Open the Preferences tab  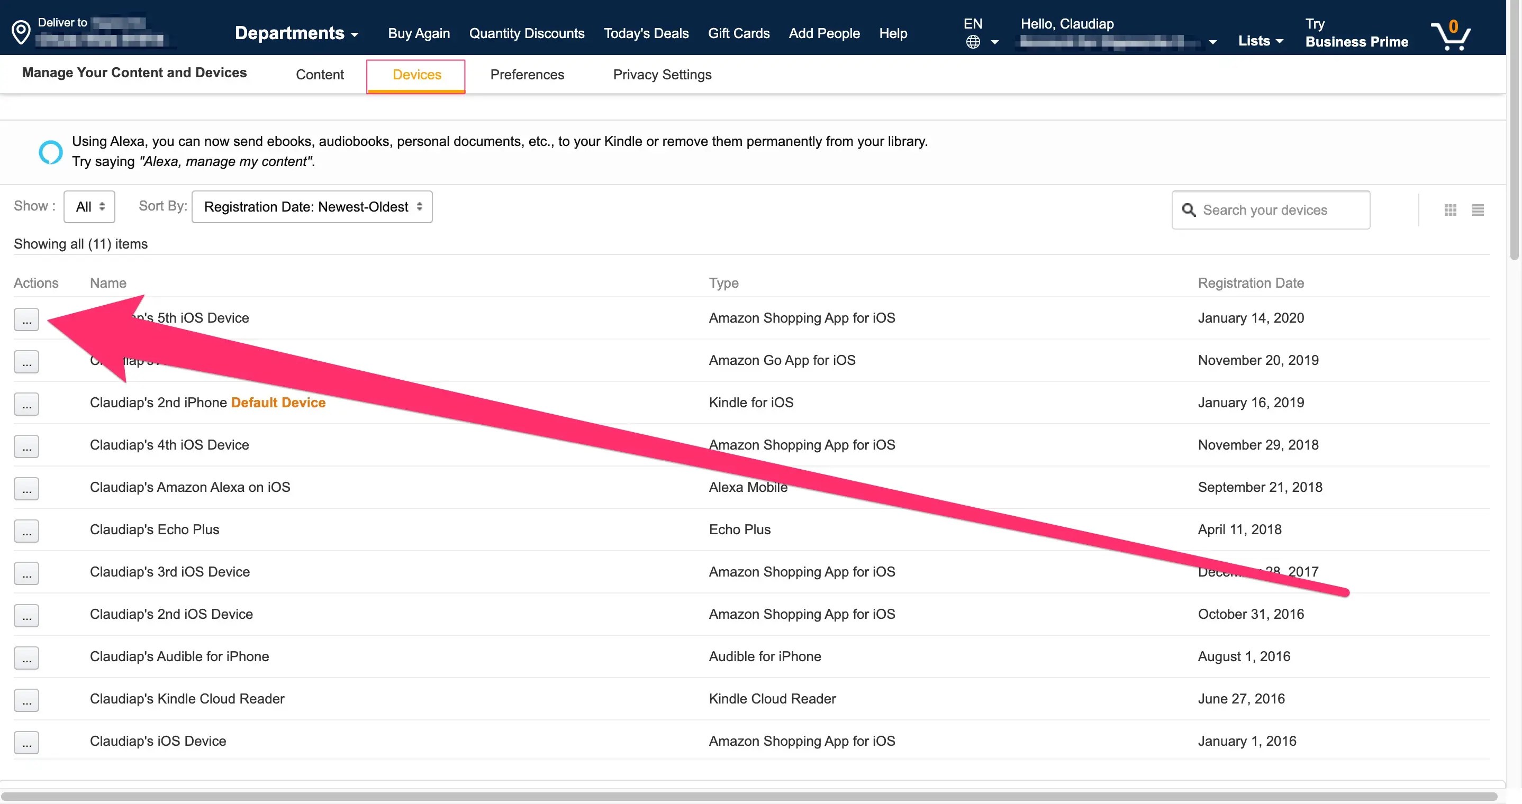pos(527,75)
